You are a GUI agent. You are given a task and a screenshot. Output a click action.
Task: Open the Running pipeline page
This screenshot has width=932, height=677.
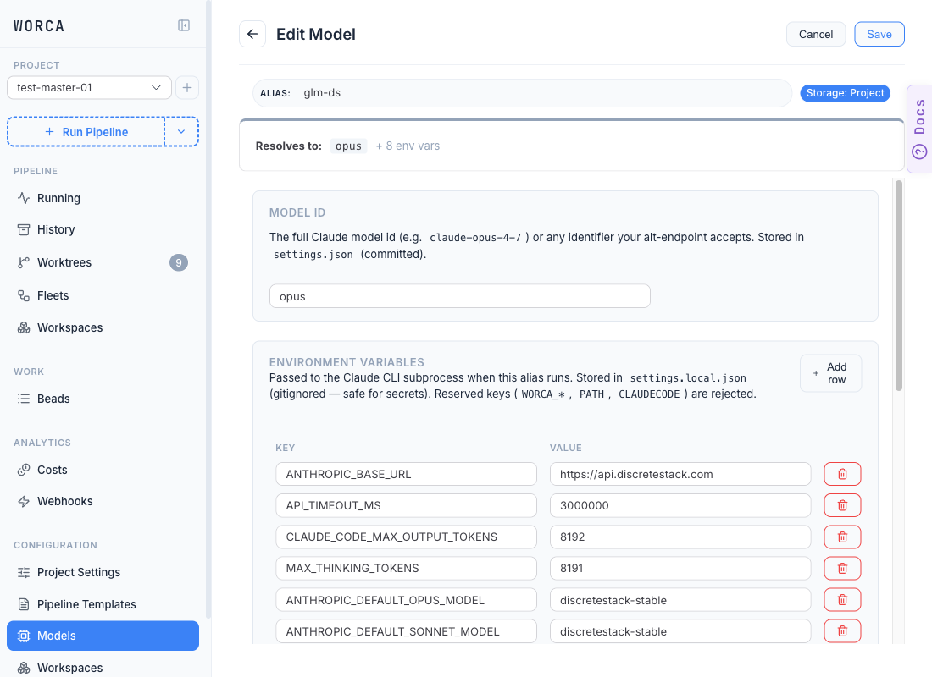pyautogui.click(x=103, y=198)
